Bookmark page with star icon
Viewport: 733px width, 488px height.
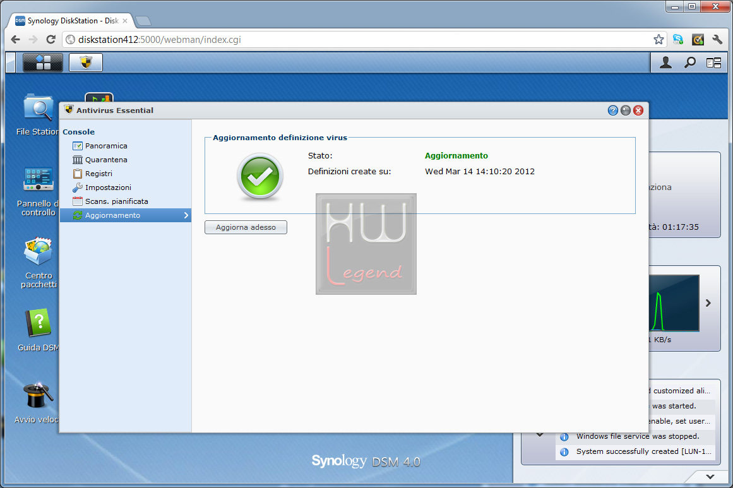[x=659, y=40]
